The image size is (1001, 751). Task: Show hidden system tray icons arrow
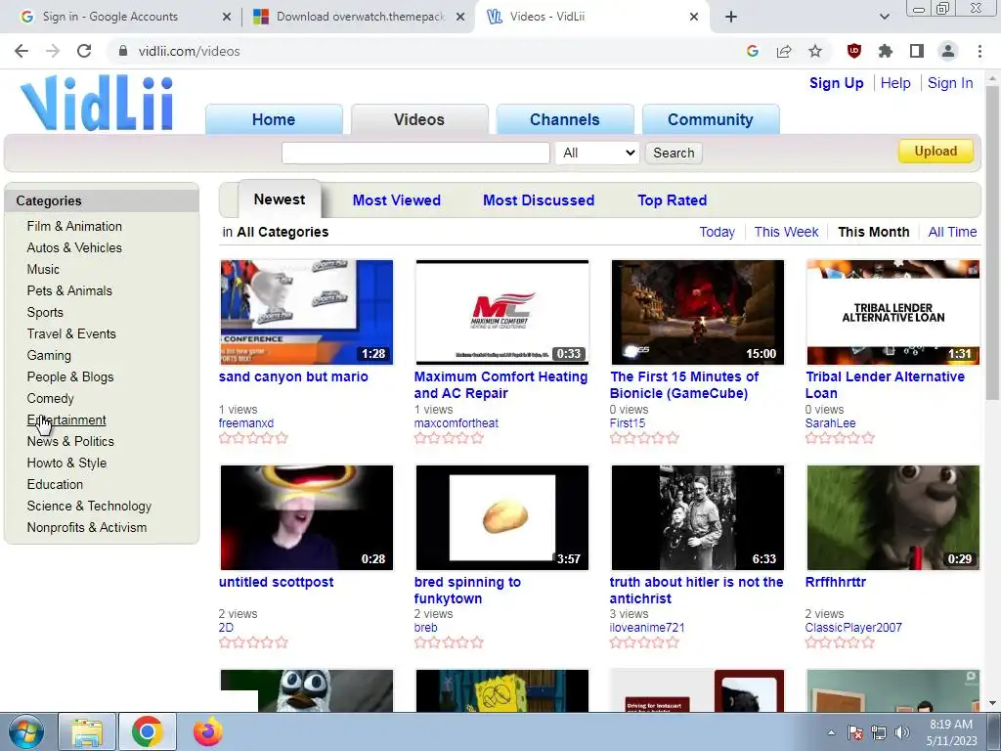pyautogui.click(x=831, y=732)
